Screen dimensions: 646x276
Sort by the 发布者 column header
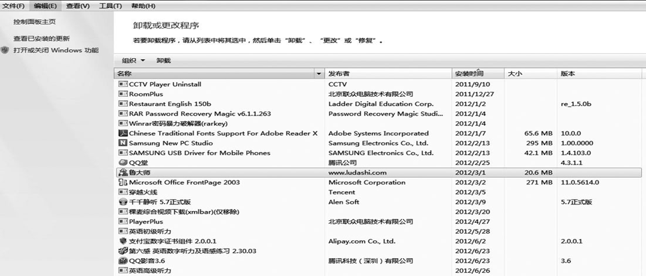coord(388,74)
